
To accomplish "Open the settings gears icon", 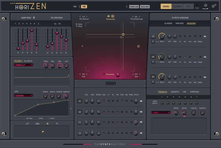I will pos(214,6).
